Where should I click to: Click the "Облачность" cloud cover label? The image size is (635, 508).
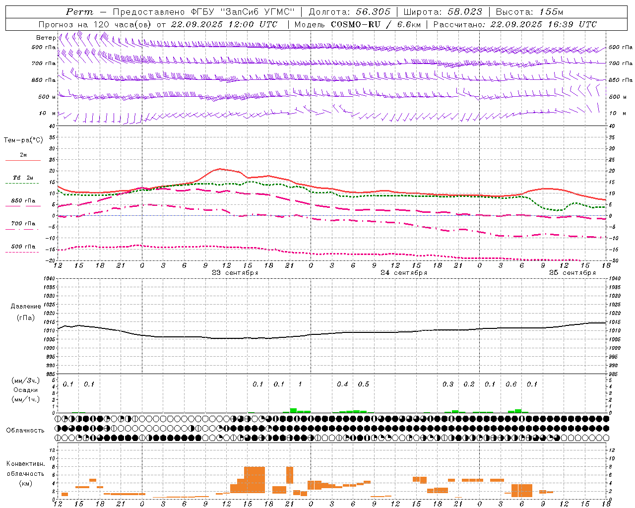coord(25,430)
